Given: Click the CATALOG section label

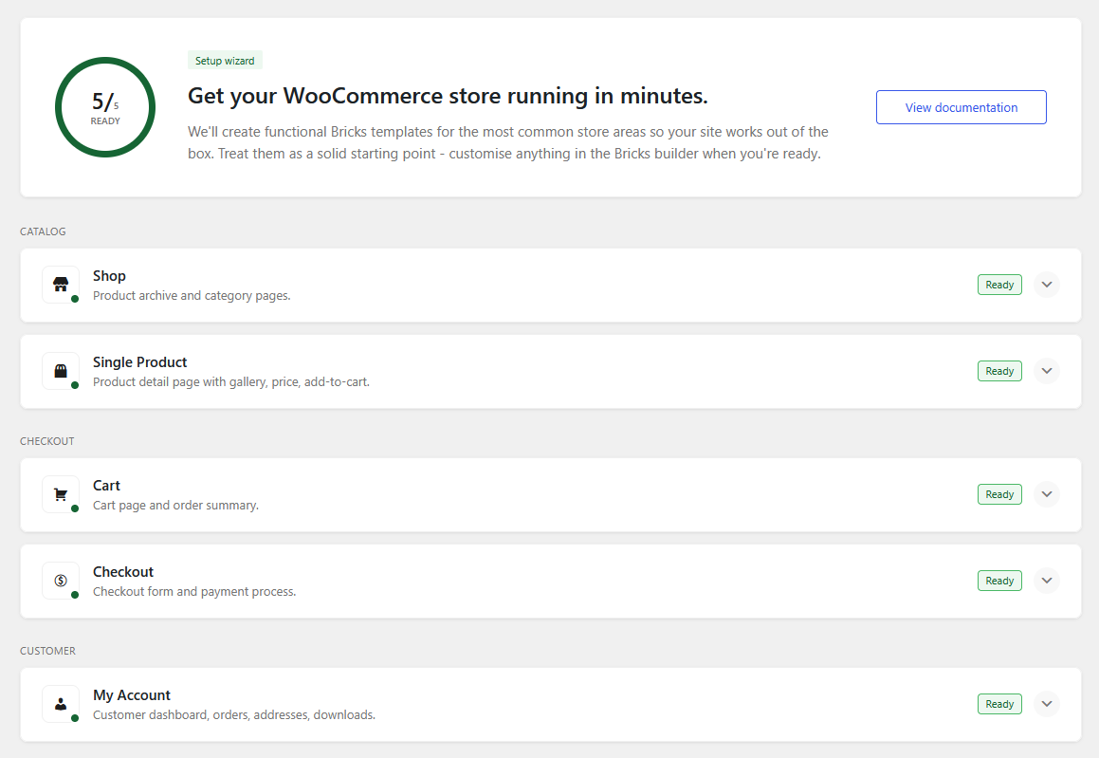Looking at the screenshot, I should (43, 231).
